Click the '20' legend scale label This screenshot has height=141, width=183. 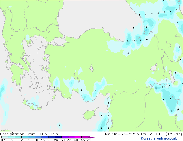coord(49,140)
